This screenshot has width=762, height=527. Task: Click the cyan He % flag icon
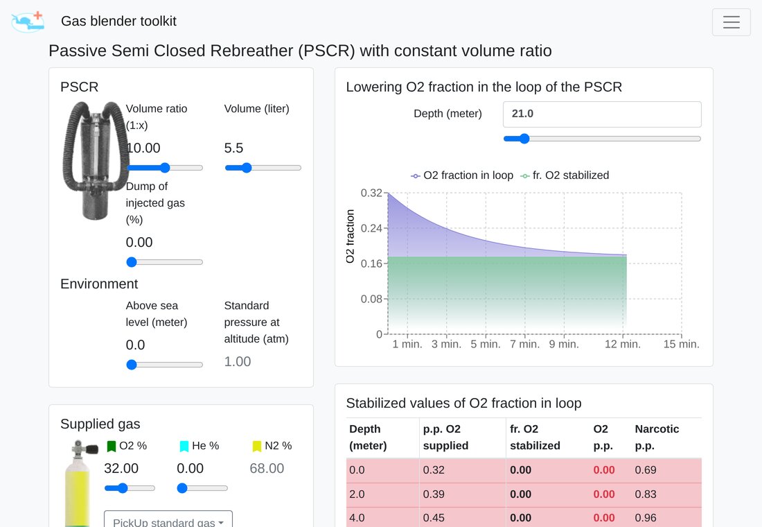[x=184, y=446]
